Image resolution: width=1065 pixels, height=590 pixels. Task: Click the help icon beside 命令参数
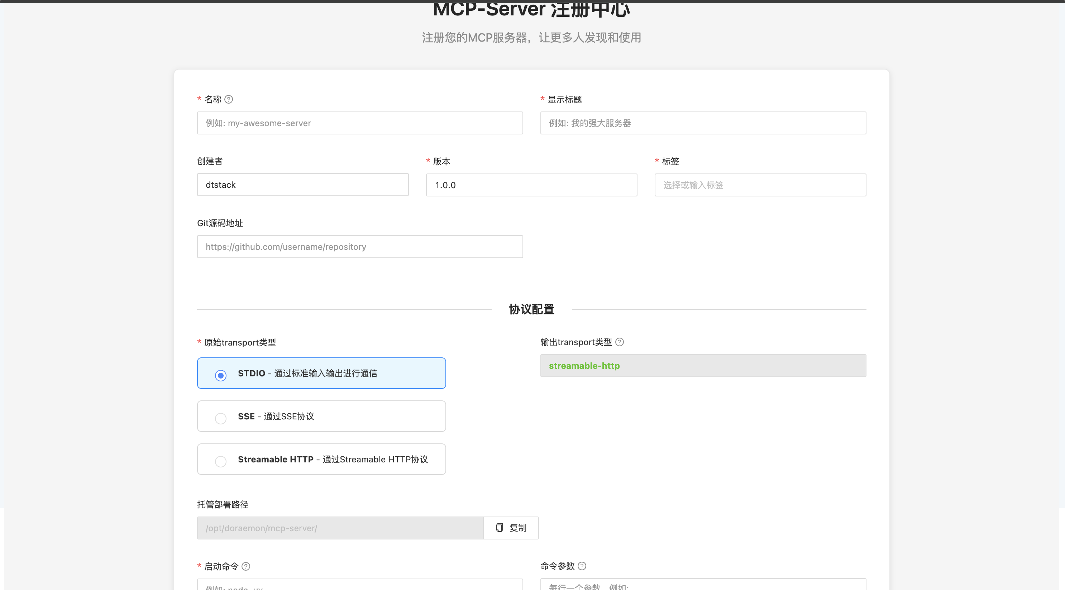pos(582,566)
